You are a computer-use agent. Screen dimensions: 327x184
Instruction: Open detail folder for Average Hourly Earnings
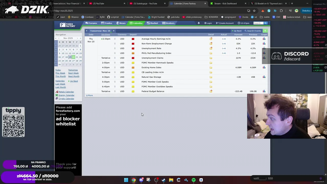point(211,39)
